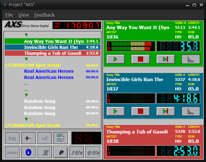Click the red waveform editor icon

click(x=28, y=138)
